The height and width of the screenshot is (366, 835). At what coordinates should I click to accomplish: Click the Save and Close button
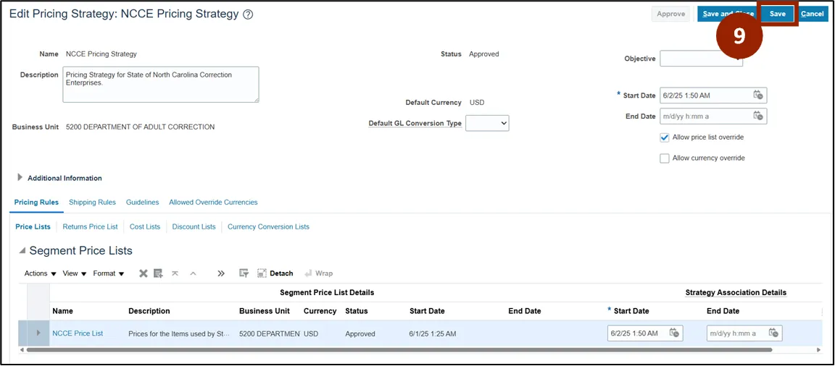(x=728, y=14)
